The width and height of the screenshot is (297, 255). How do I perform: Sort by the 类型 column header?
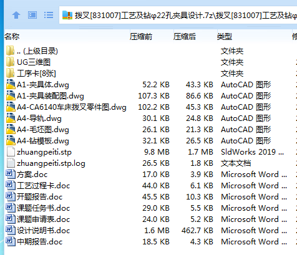(x=225, y=37)
